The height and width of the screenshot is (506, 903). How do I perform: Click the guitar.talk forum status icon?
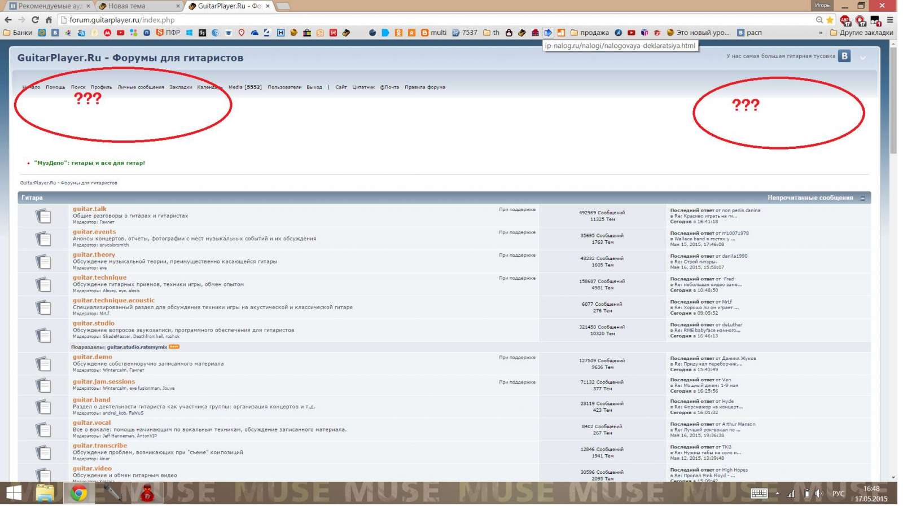coord(43,216)
